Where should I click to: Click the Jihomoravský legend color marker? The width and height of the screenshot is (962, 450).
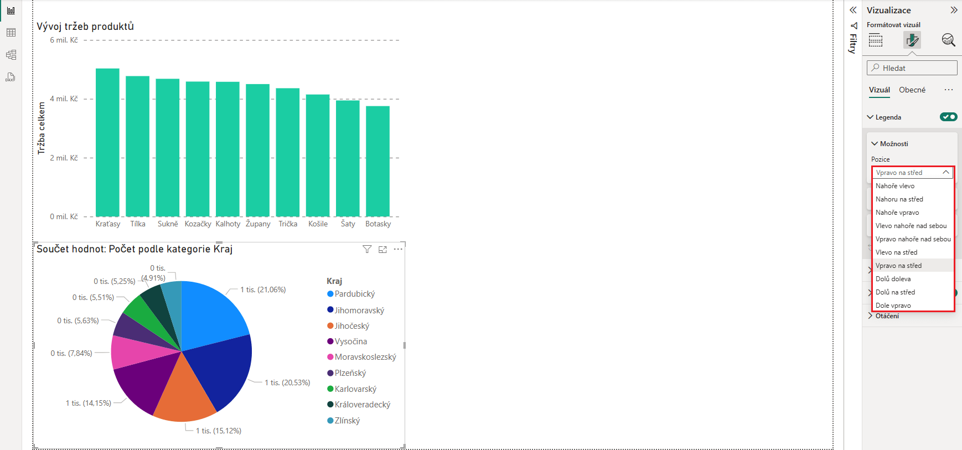pyautogui.click(x=330, y=310)
